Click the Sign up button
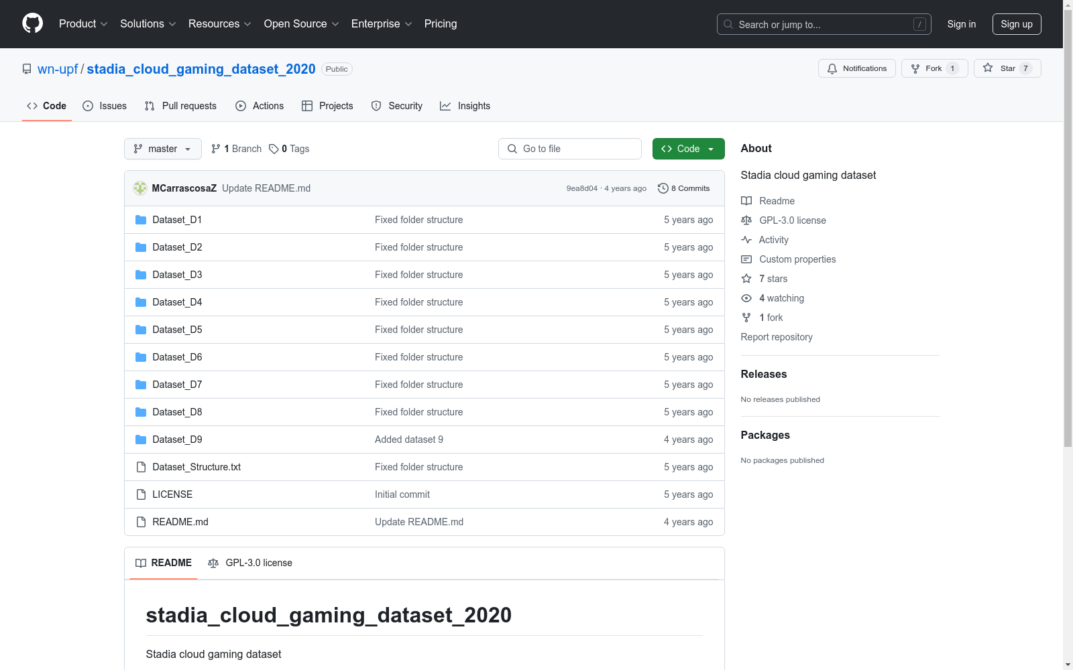 tap(1017, 24)
